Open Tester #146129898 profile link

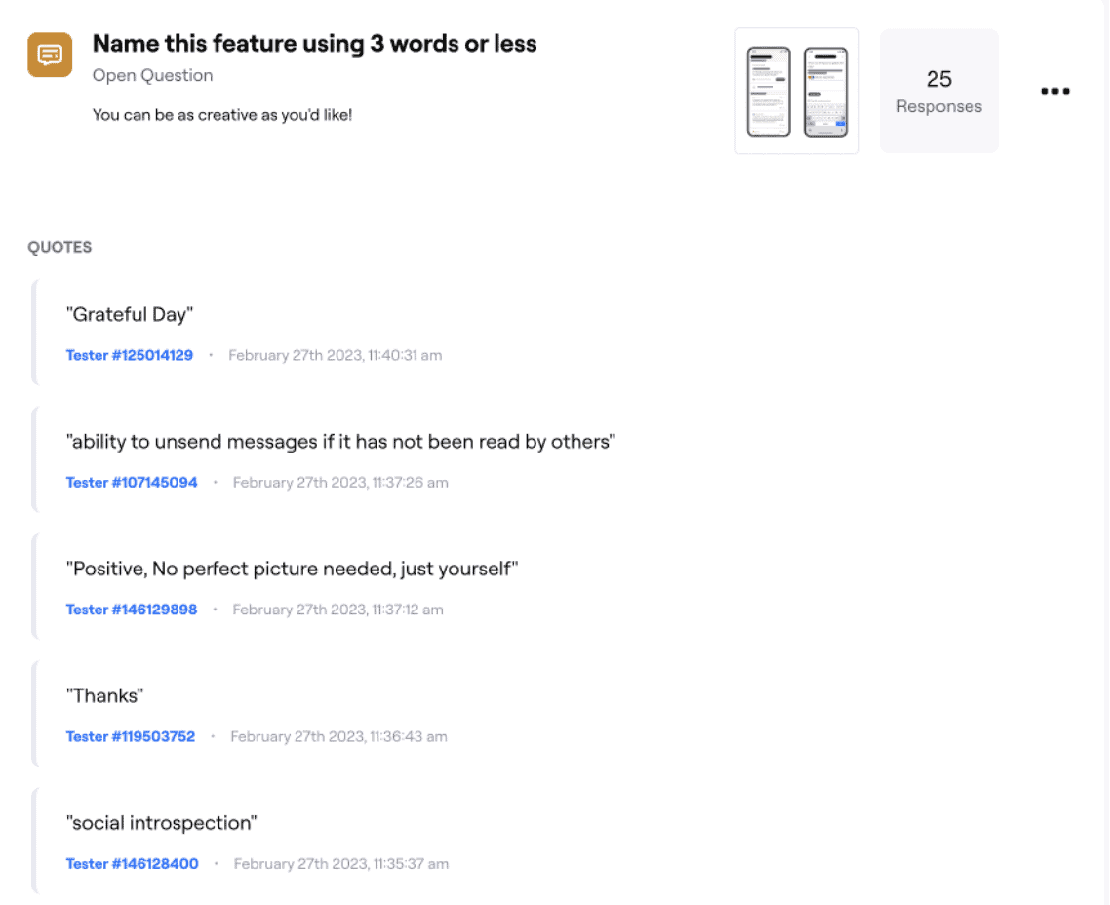point(132,610)
